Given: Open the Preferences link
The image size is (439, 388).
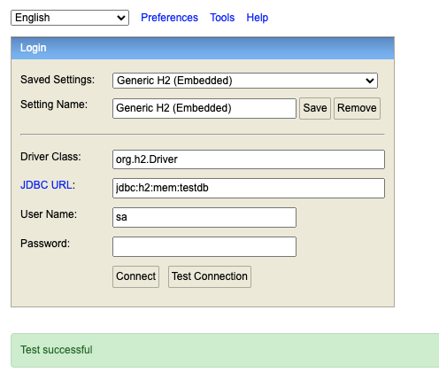Looking at the screenshot, I should pyautogui.click(x=169, y=18).
